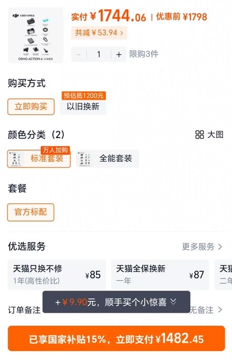Expand the 共减 ¥53.94 discount details
The width and height of the screenshot is (232, 360).
coord(99,33)
